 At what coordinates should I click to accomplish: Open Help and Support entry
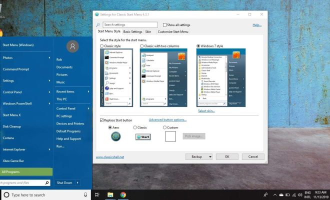coord(68,139)
